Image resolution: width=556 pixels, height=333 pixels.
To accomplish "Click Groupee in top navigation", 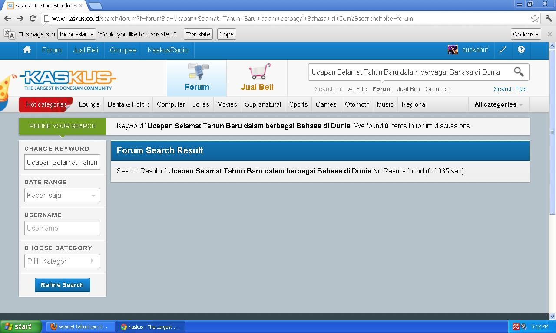I will (123, 50).
